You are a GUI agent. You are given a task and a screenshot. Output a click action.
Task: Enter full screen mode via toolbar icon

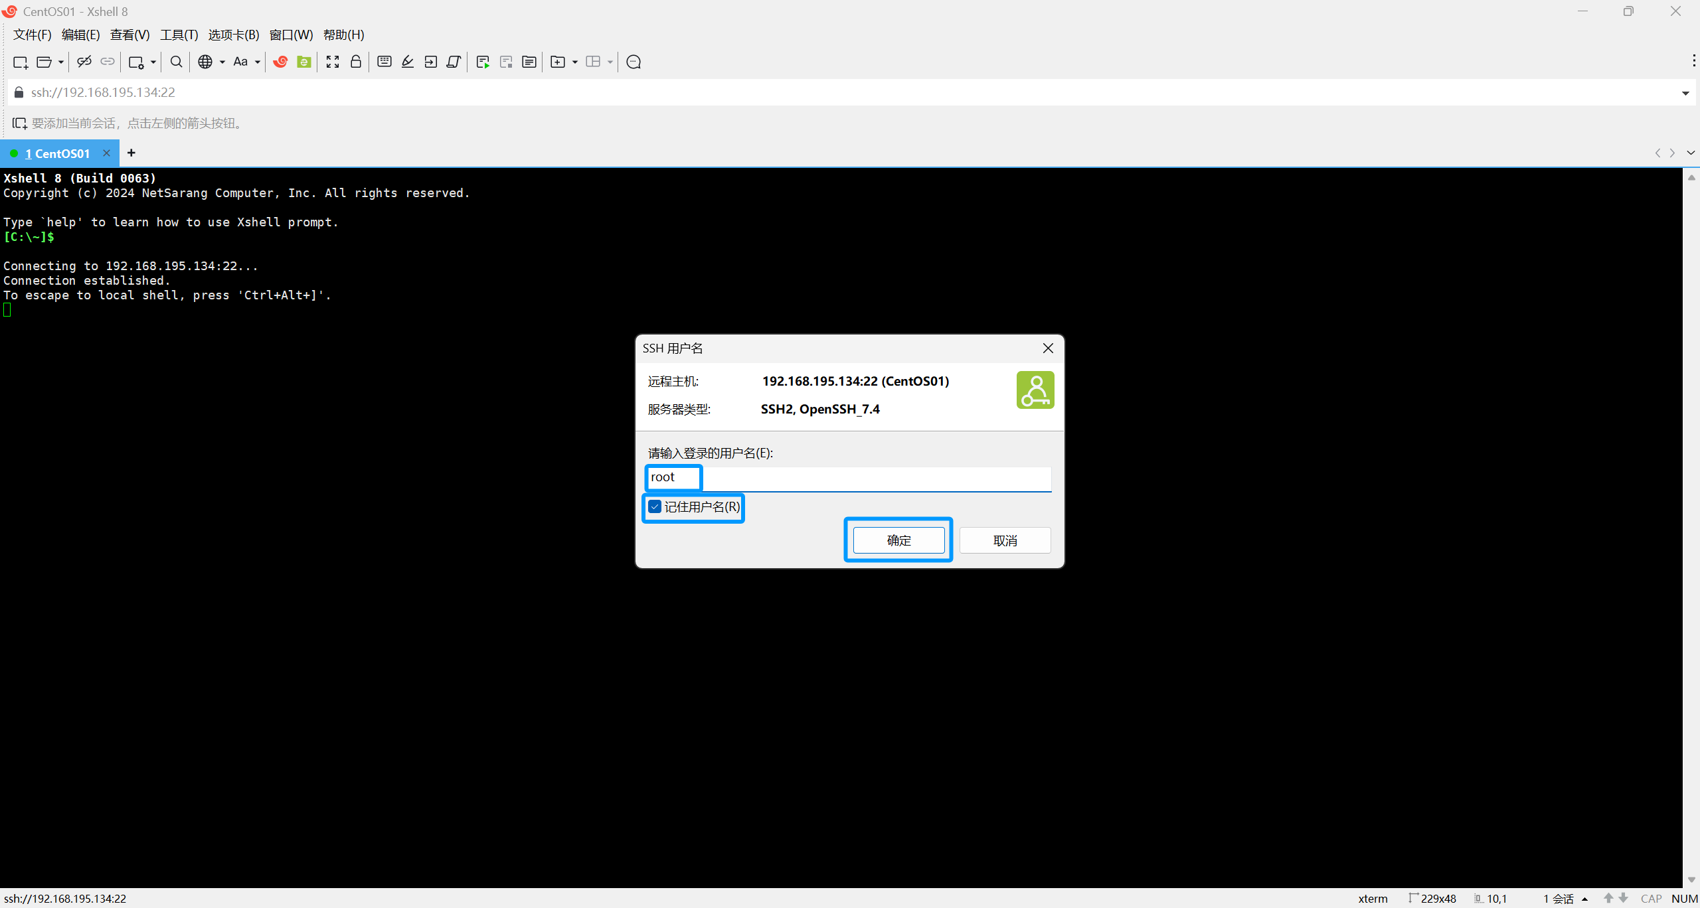pyautogui.click(x=333, y=62)
